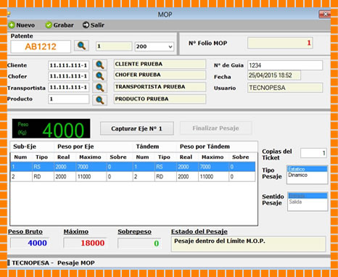Click the green 4000 weight display
Viewport: 338px width, 277px height.
pos(51,128)
